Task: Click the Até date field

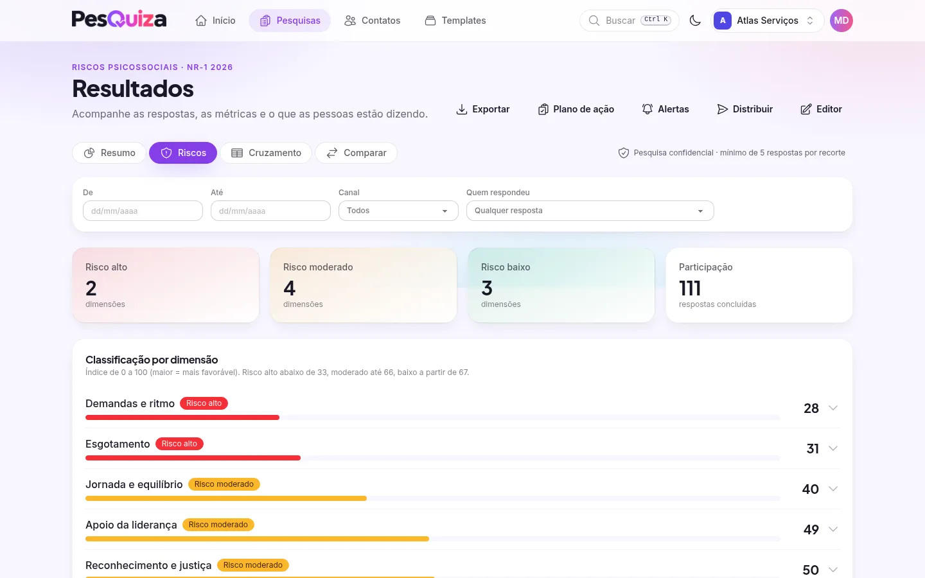Action: click(x=270, y=211)
